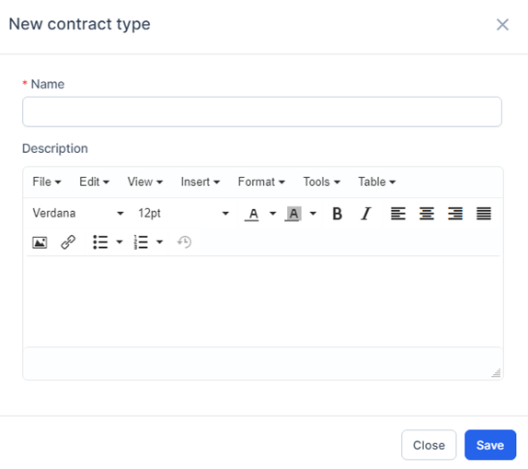The image size is (528, 469).
Task: Apply bullet list formatting
Action: point(100,242)
